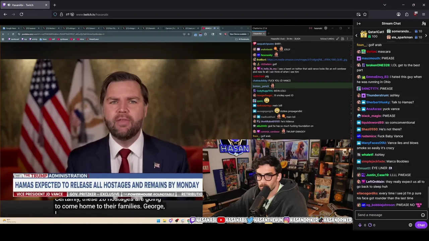The height and width of the screenshot is (241, 429).
Task: Open the chat community users icon
Action: [x=424, y=23]
